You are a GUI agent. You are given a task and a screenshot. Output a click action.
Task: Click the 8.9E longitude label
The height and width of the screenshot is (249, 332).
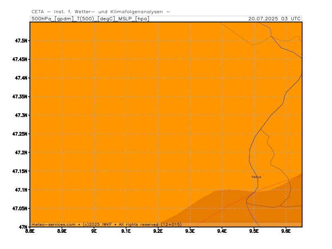coord(62,231)
